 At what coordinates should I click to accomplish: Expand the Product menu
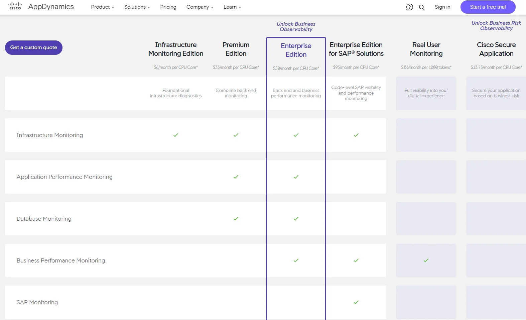[x=103, y=7]
